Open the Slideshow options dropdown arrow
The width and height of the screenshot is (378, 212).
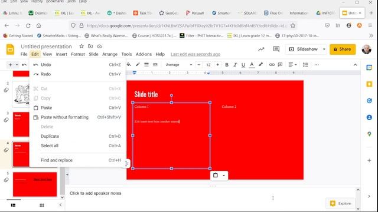pos(324,49)
